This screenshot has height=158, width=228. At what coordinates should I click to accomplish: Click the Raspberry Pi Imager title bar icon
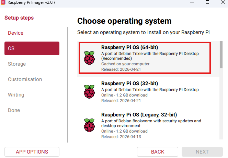click(3, 2)
